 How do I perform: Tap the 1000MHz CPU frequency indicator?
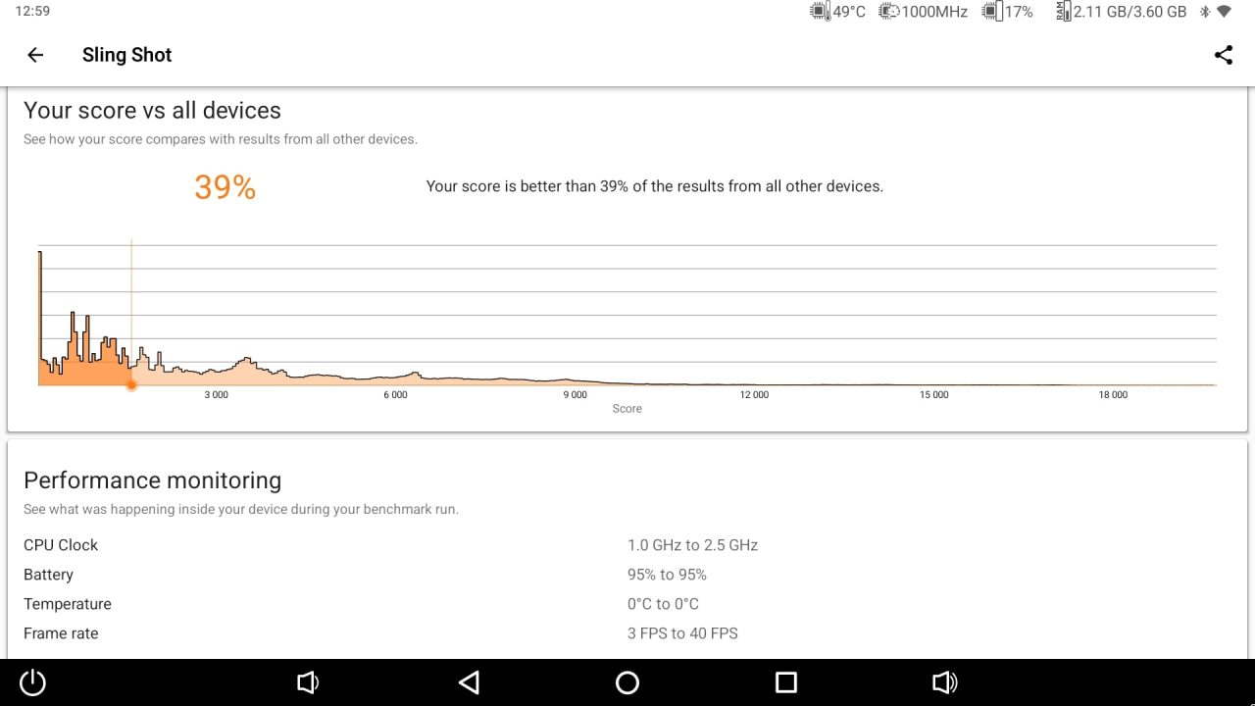point(924,12)
